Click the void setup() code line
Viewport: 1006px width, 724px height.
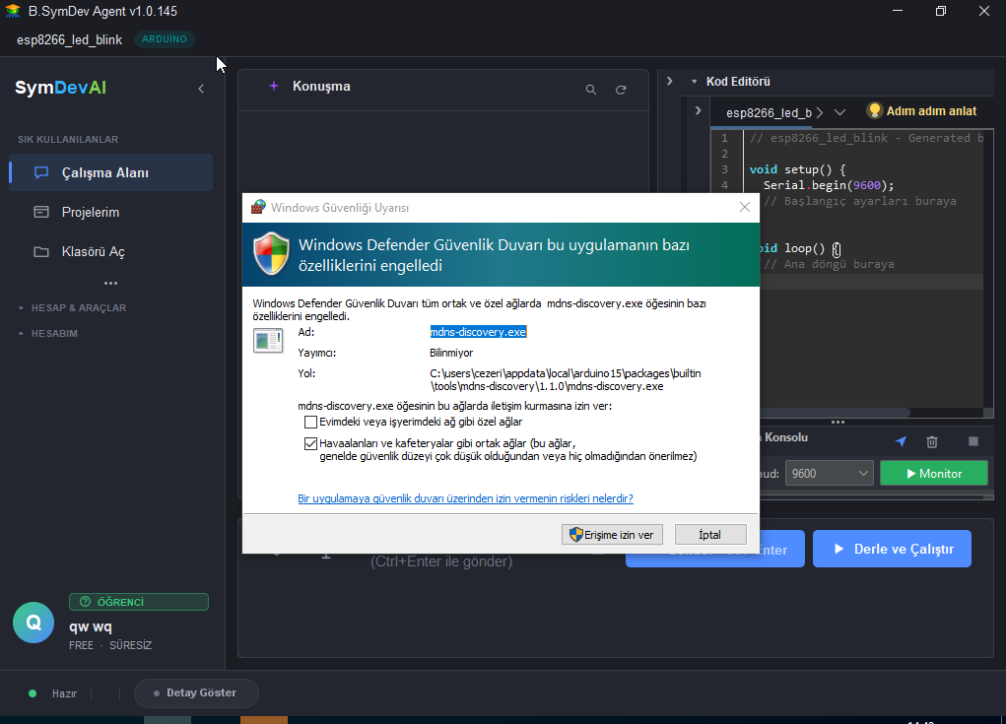coord(797,169)
